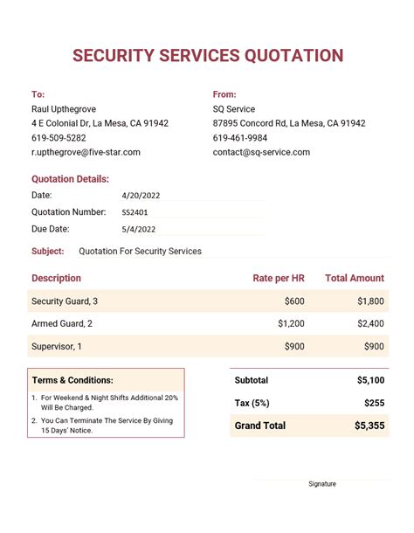The image size is (414, 533).
Task: Click the Total Amount column header
Action: click(x=355, y=278)
